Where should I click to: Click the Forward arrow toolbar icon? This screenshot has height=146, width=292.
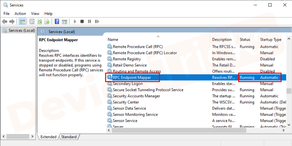coord(12,22)
